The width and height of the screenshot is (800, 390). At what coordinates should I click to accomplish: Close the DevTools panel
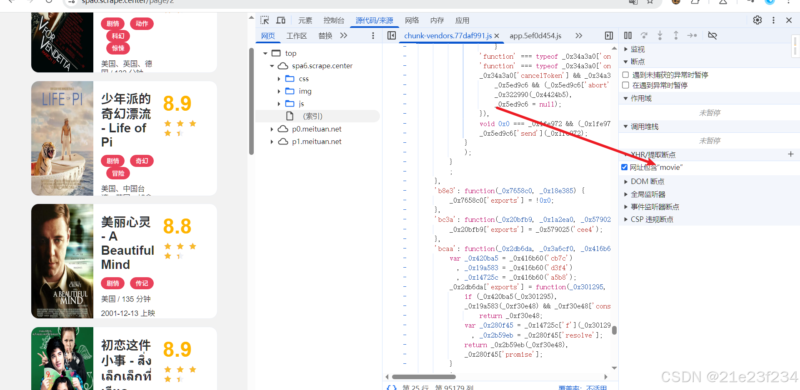[789, 20]
